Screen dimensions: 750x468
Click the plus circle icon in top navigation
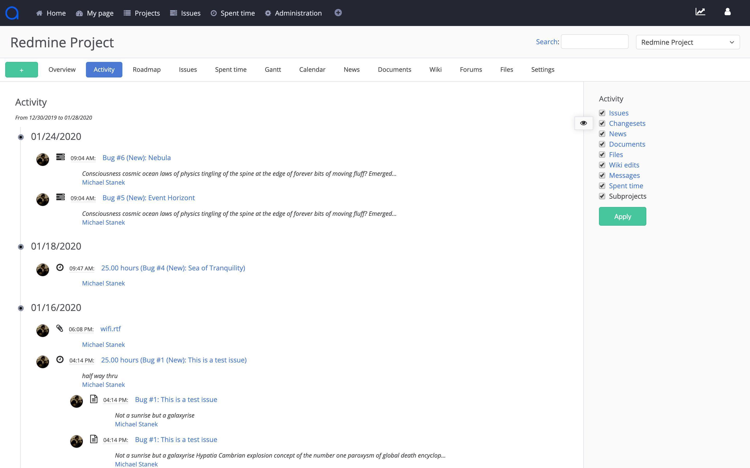click(338, 13)
